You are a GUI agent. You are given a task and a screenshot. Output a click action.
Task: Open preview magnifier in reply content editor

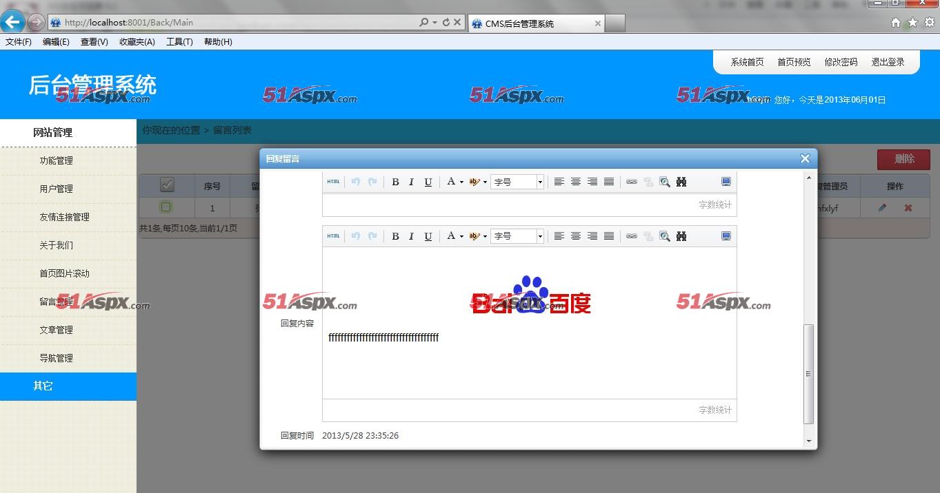coord(665,236)
